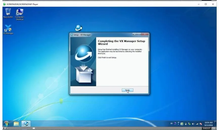Open the Recycle Bin desktop icon
The height and width of the screenshot is (130, 219).
click(x=8, y=13)
